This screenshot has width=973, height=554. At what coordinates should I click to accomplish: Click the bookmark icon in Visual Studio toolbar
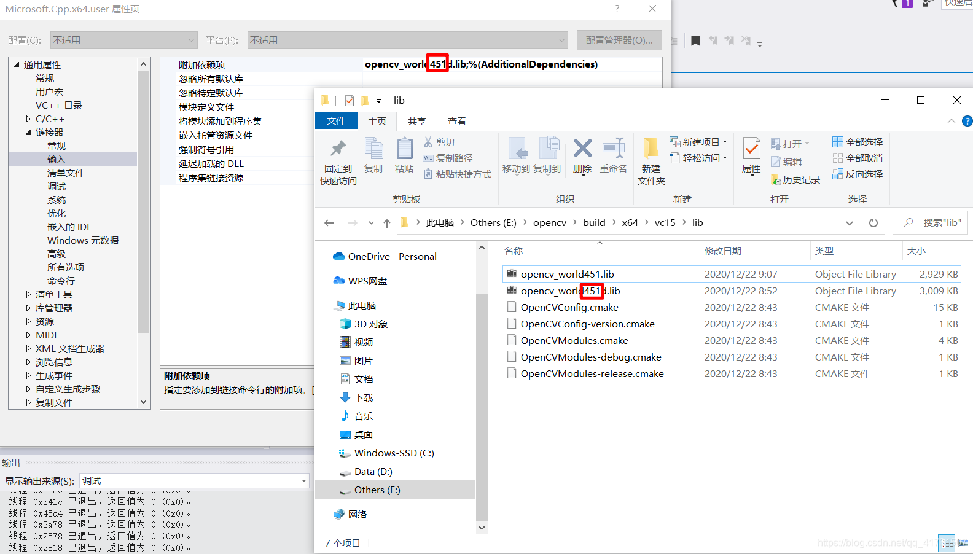(x=695, y=41)
